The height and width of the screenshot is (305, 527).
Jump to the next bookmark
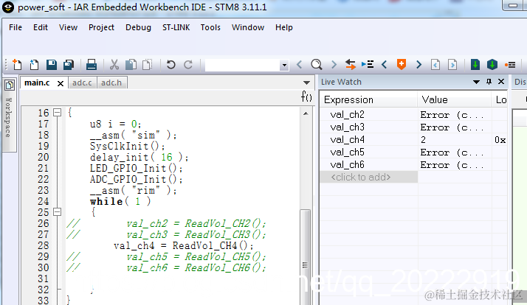pyautogui.click(x=418, y=64)
